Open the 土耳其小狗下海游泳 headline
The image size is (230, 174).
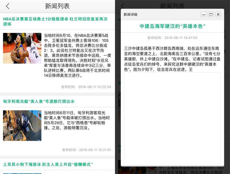click(48, 164)
